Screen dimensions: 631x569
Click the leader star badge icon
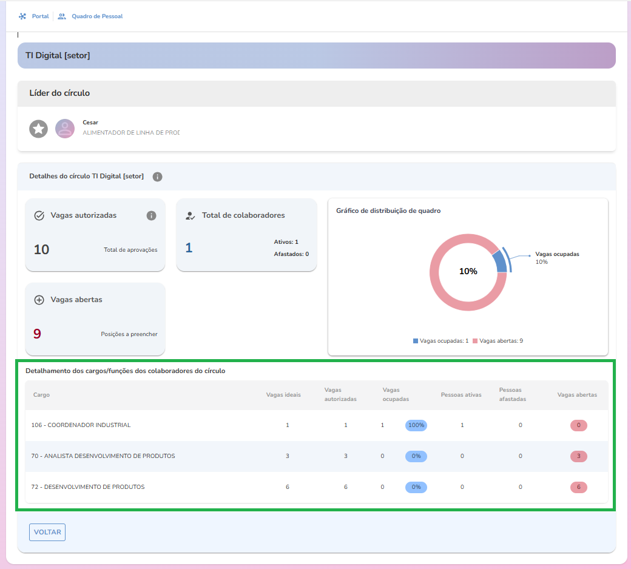[x=39, y=129]
